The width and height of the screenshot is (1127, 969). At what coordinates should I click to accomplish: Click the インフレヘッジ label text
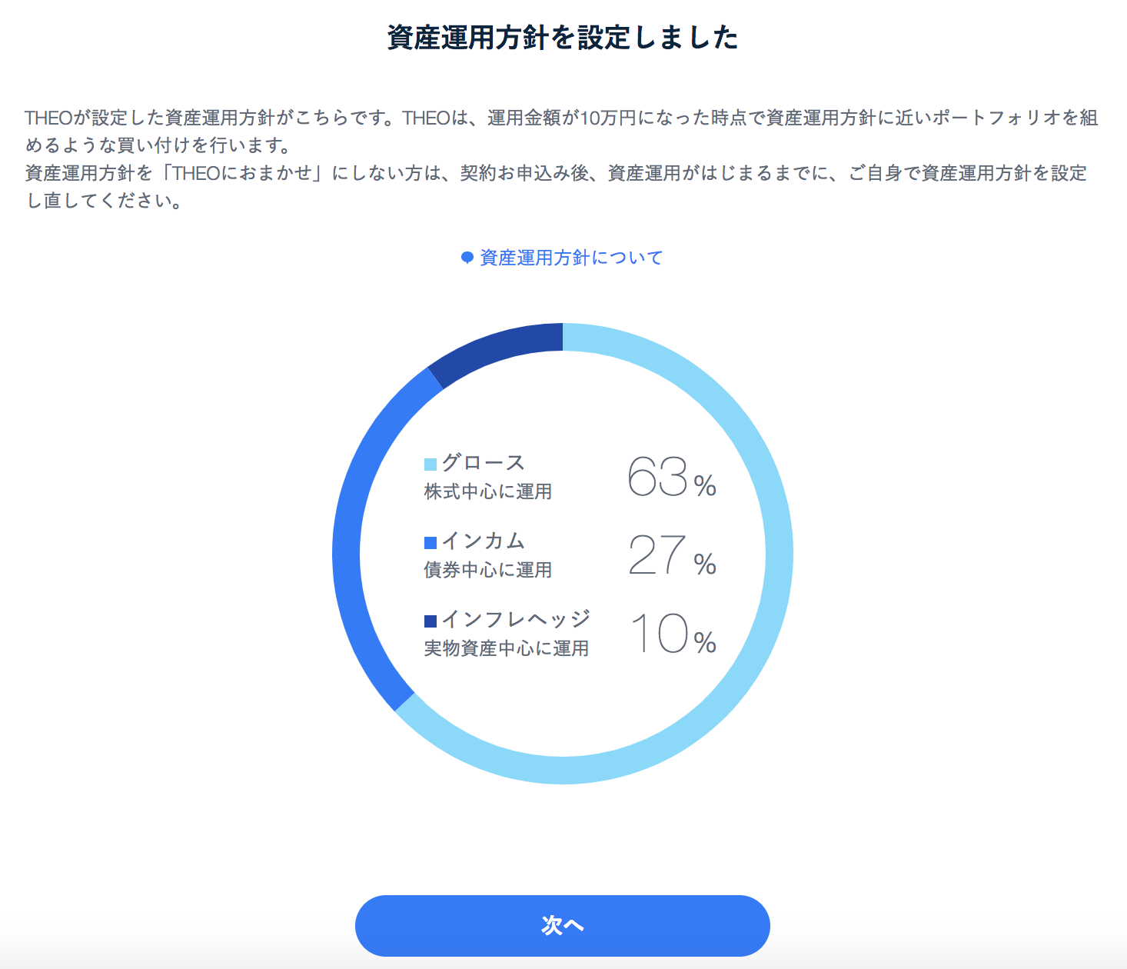pos(516,620)
